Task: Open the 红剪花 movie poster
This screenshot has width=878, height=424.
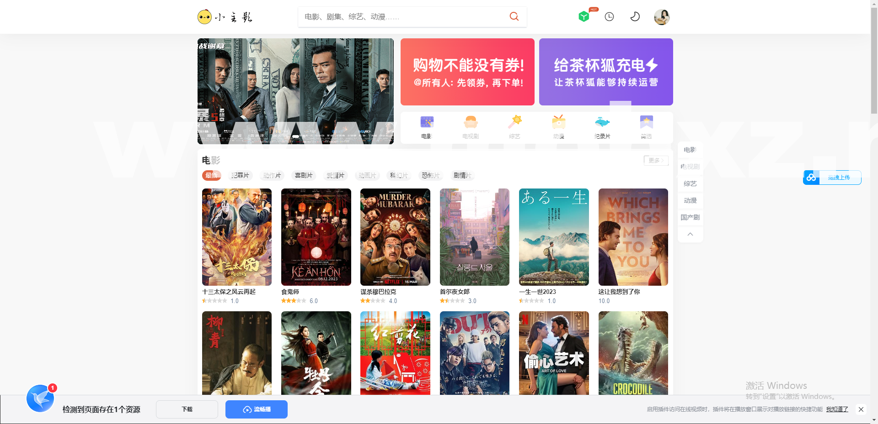Action: [395, 353]
